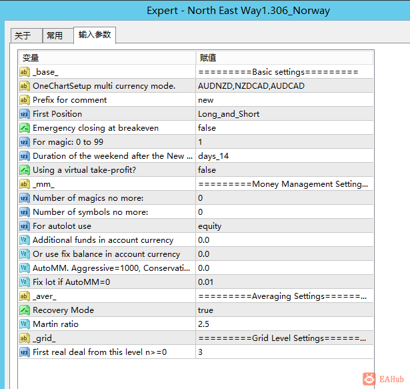Select the Martin ratio variable name
Viewport: 410px width, 389px height.
[x=56, y=324]
